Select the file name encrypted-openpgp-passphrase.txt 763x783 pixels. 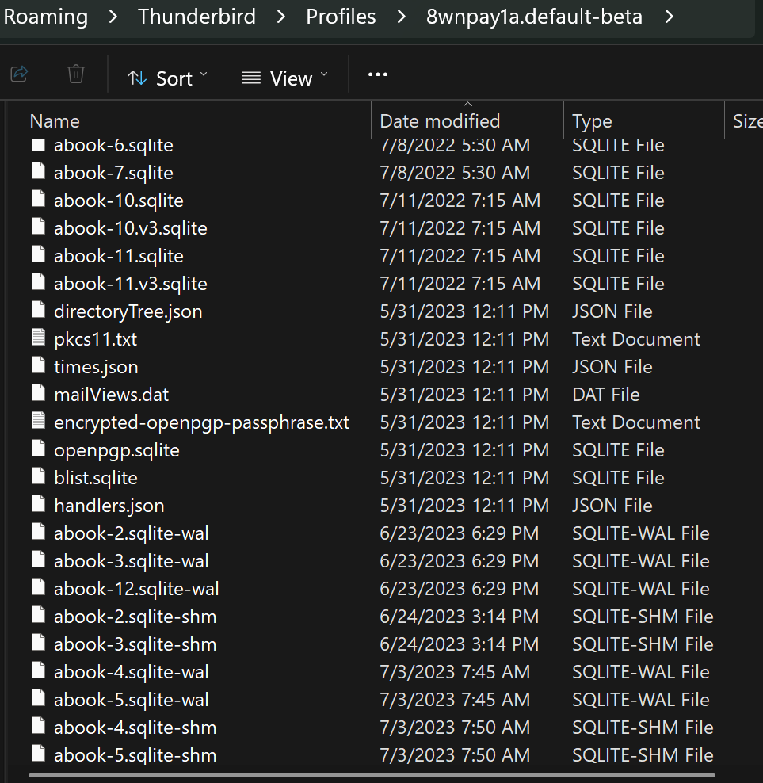pos(202,423)
